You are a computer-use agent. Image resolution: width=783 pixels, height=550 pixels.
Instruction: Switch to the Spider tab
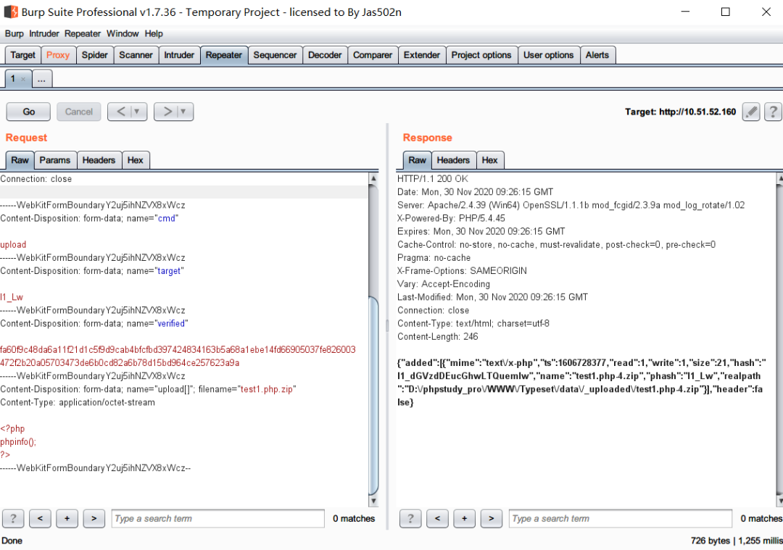(94, 55)
